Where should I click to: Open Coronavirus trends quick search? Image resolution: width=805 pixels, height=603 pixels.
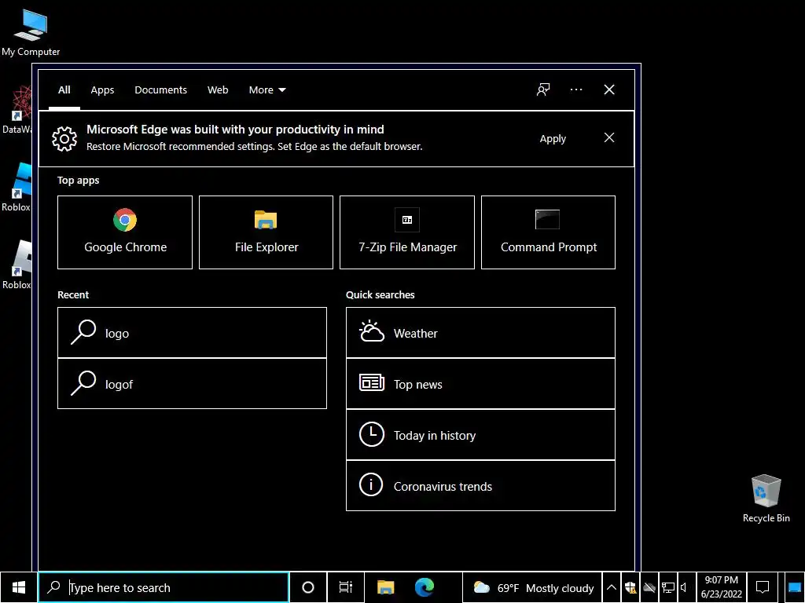(x=480, y=485)
